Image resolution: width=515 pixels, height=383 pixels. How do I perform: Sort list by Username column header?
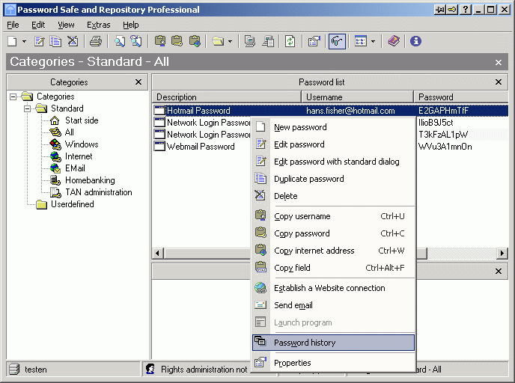coord(357,97)
